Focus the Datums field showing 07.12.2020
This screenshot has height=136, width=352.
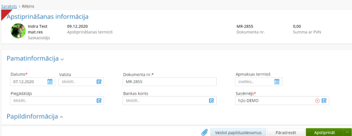[x=32, y=82]
